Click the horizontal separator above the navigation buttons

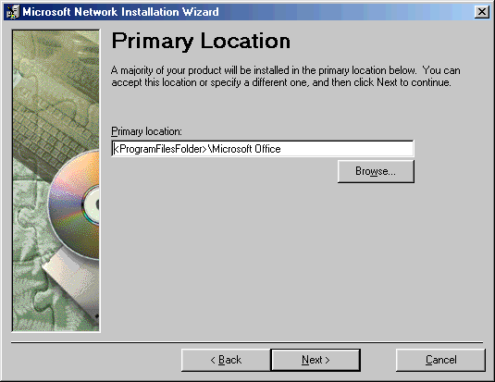click(247, 342)
